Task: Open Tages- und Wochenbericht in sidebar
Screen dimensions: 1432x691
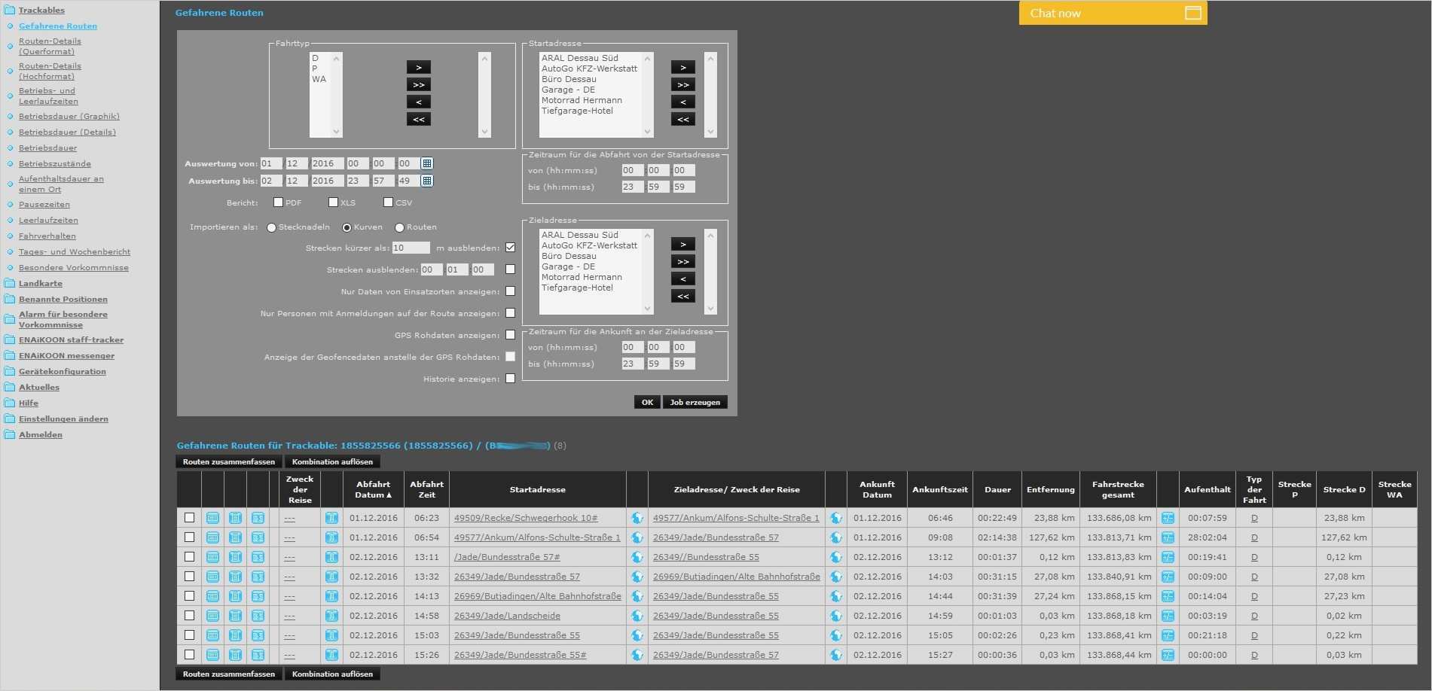Action: pyautogui.click(x=75, y=251)
